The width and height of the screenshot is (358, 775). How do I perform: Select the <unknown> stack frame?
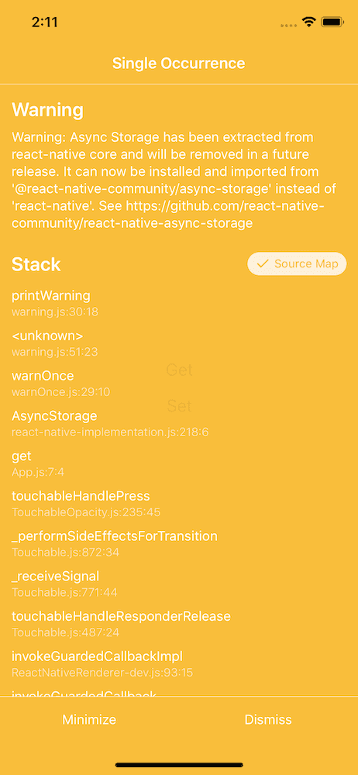(179, 343)
